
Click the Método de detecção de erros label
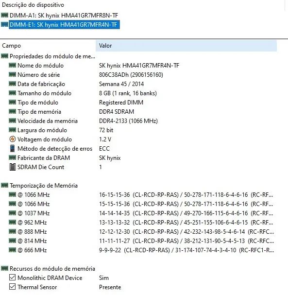click(x=55, y=148)
